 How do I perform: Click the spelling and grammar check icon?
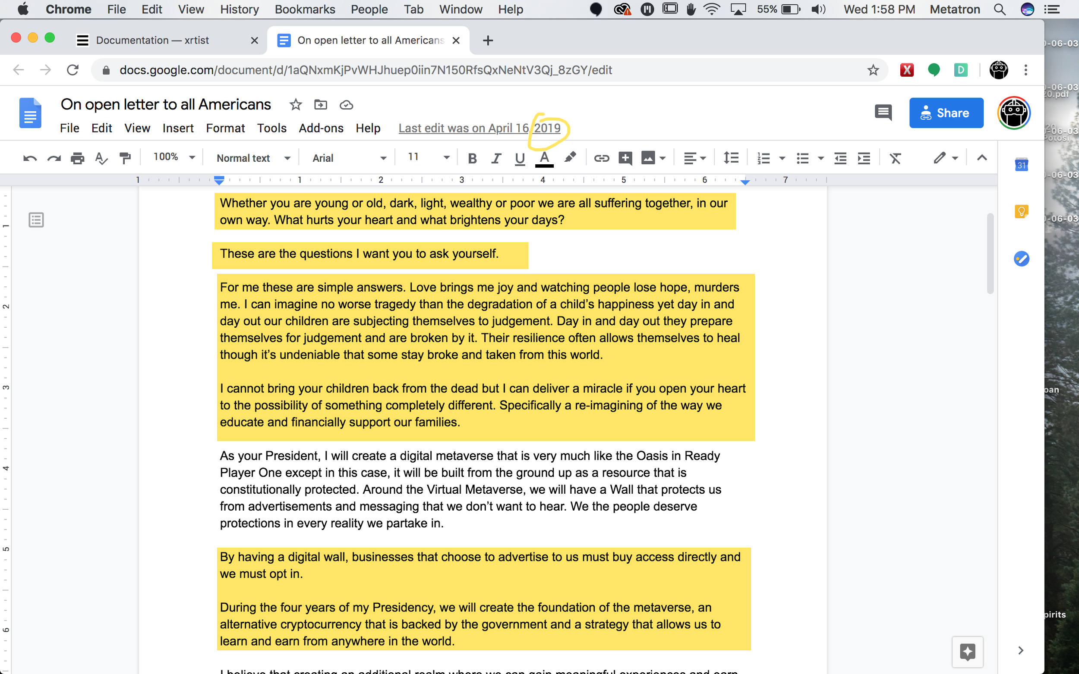point(101,158)
